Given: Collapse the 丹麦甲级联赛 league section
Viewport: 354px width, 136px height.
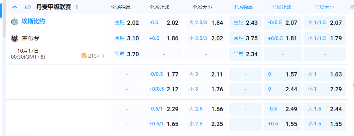Looking at the screenshot, I should [14, 7].
